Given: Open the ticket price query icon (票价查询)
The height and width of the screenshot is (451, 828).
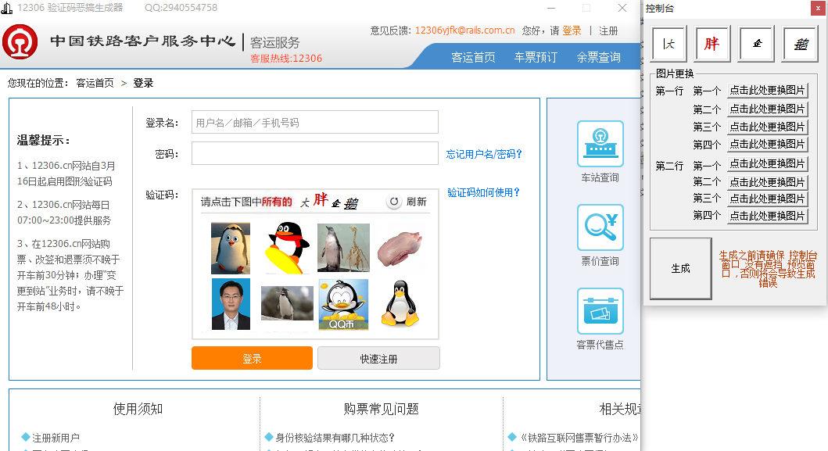Looking at the screenshot, I should [x=600, y=227].
